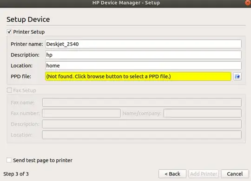Screen dimensions: 251x181
Task: Click the fax Location field
Action: (x=142, y=135)
